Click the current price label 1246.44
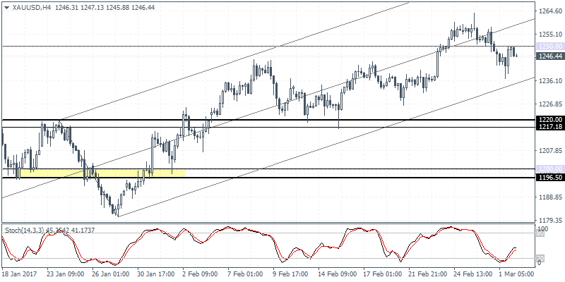Screen dimensions: 565x282 [551, 56]
